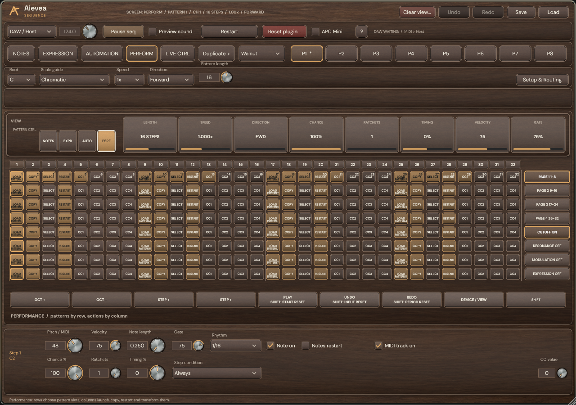576x405 pixels.
Task: Switch to the EXPRESSION tab
Action: [x=58, y=54]
